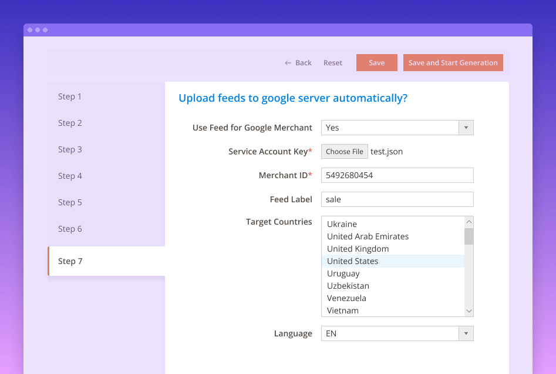The image size is (556, 374).
Task: Select Step 6 from the step list
Action: [x=70, y=229]
